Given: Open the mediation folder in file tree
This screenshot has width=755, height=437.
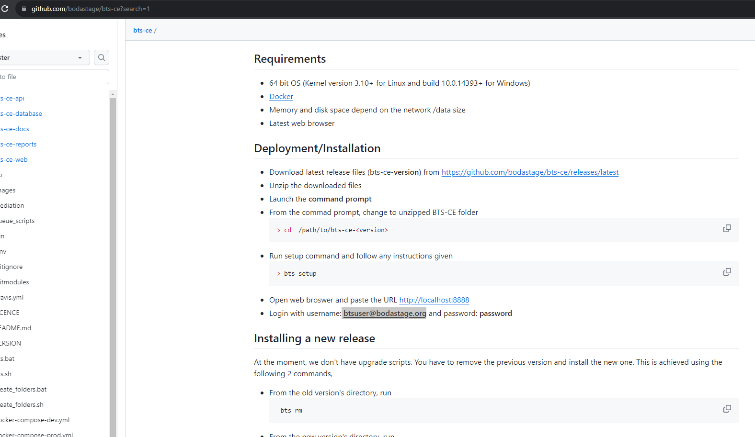Looking at the screenshot, I should pyautogui.click(x=12, y=205).
